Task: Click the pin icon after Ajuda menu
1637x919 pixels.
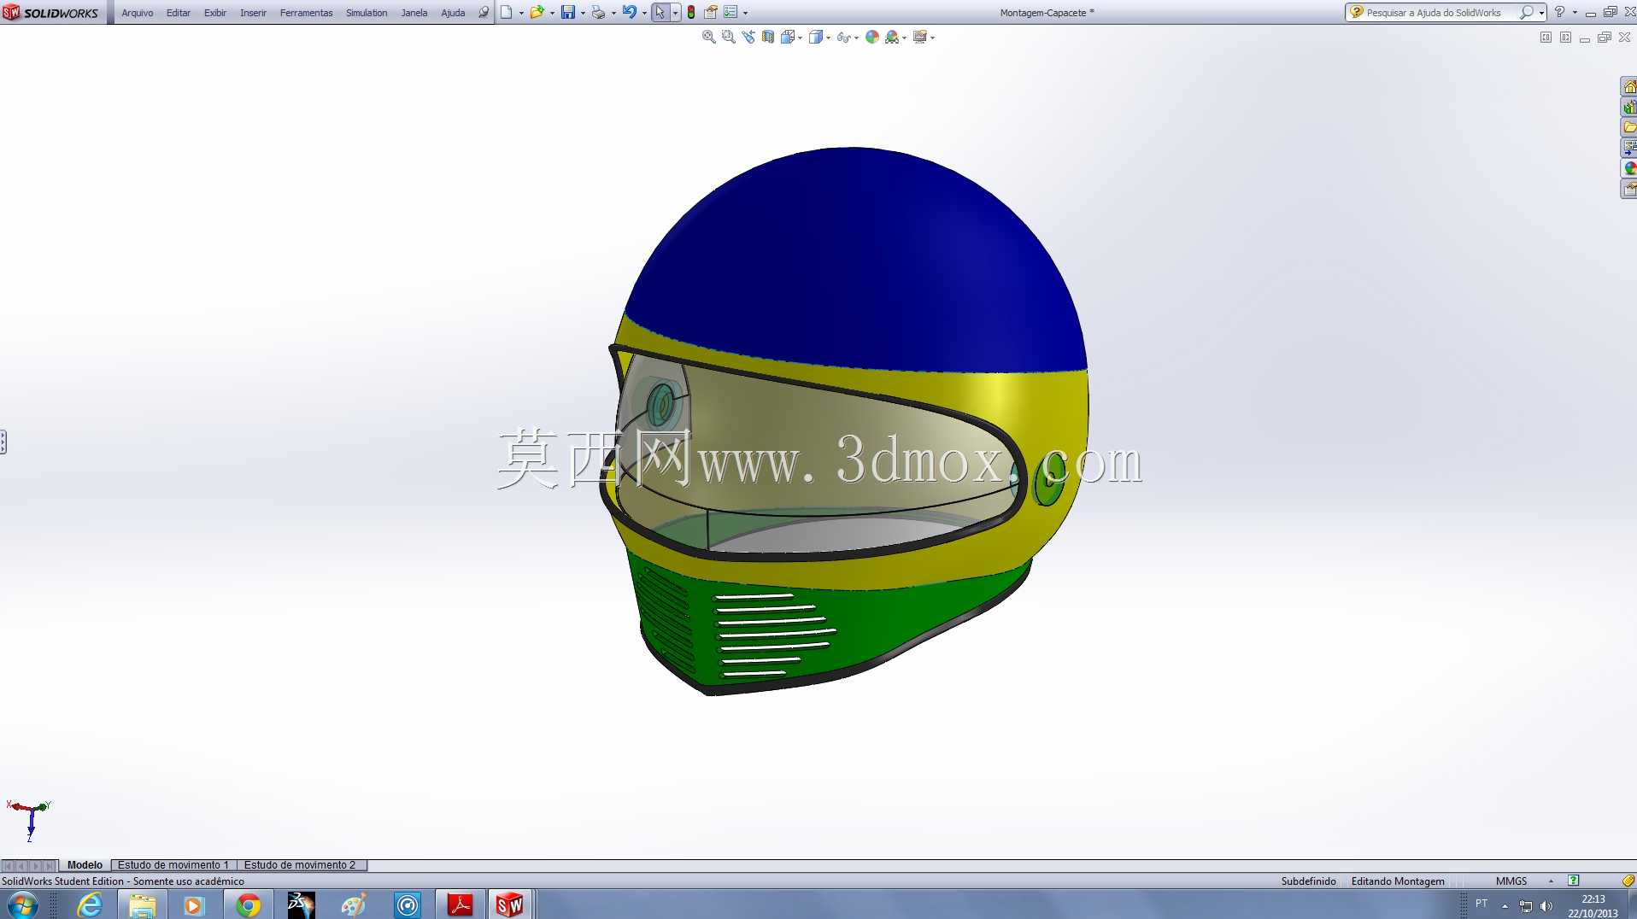Action: (x=484, y=12)
